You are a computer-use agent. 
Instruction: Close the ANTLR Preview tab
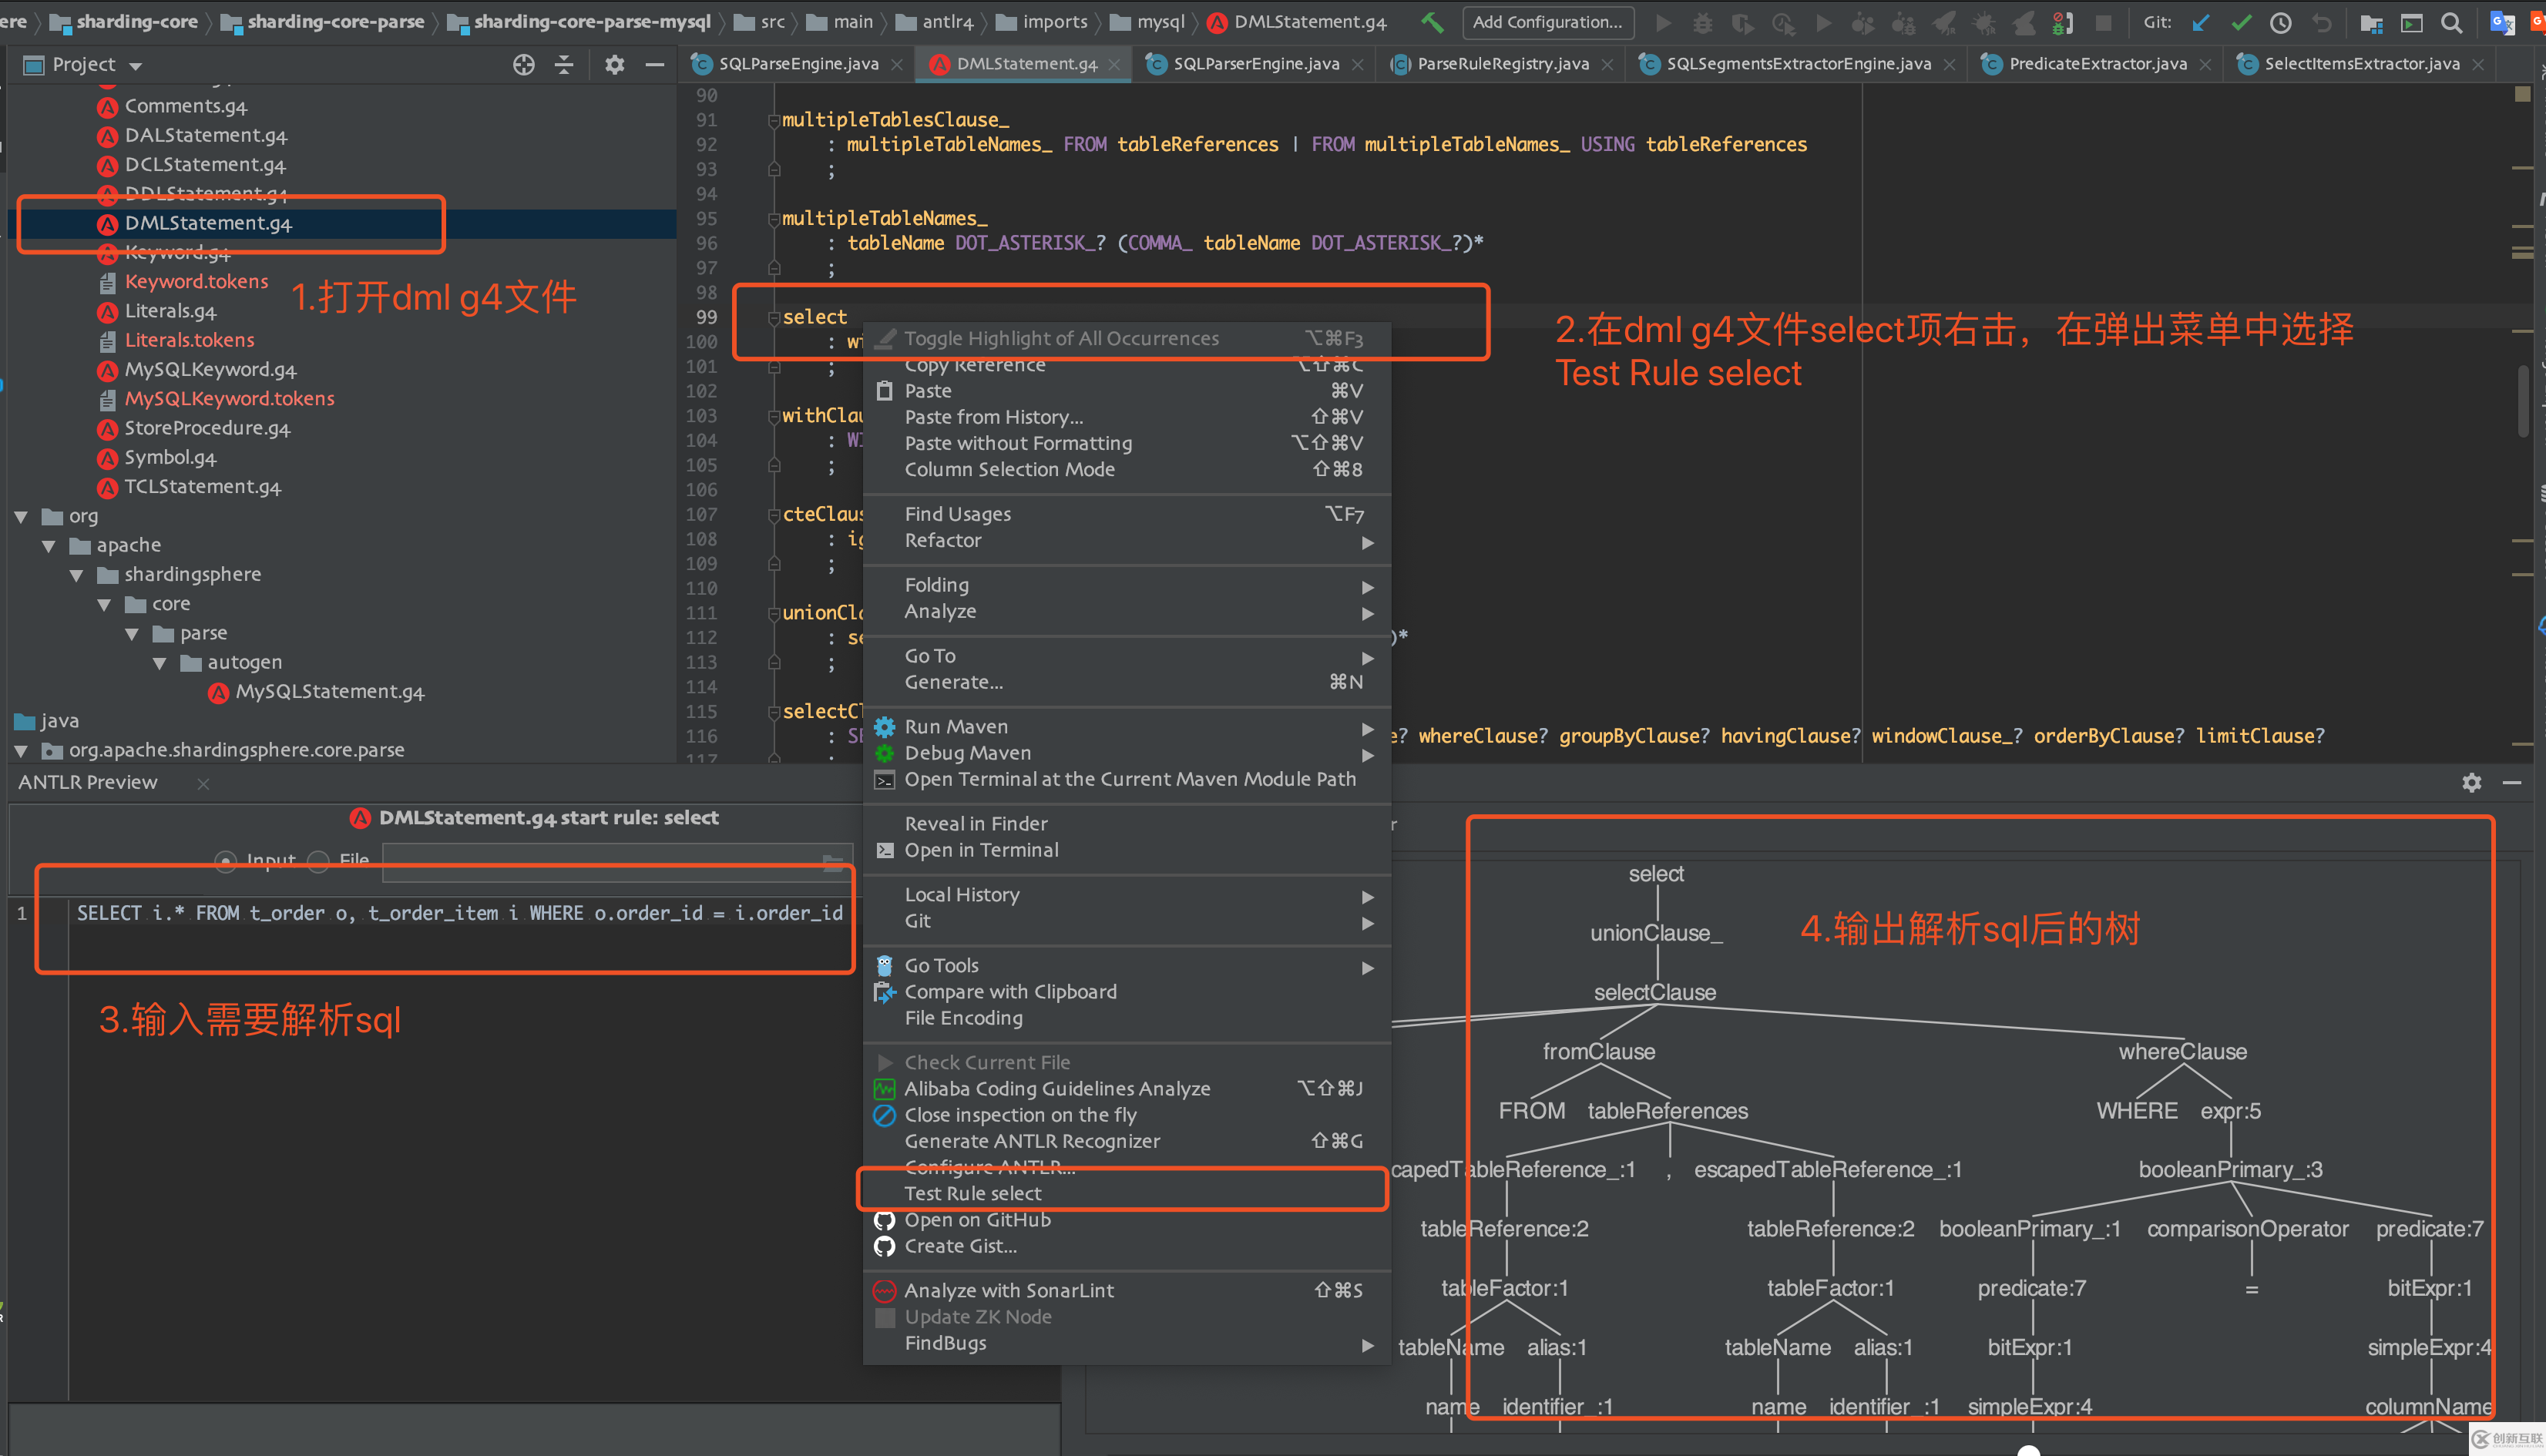[203, 784]
